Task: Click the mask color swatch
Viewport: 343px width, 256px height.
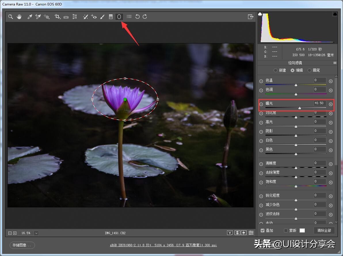Action: pos(302,230)
